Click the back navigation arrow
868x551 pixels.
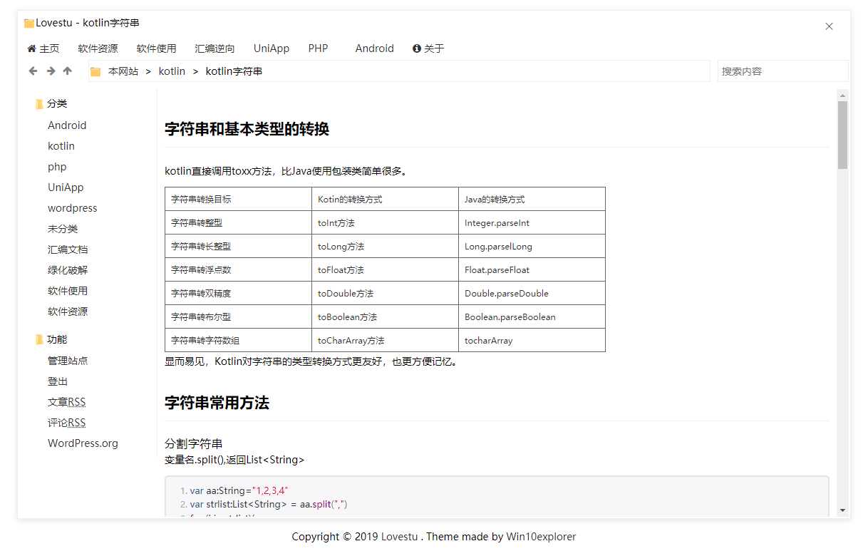33,71
